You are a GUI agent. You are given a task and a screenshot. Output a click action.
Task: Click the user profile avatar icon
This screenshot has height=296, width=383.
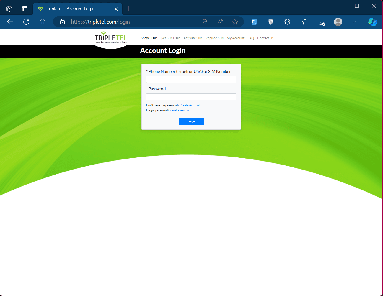338,22
